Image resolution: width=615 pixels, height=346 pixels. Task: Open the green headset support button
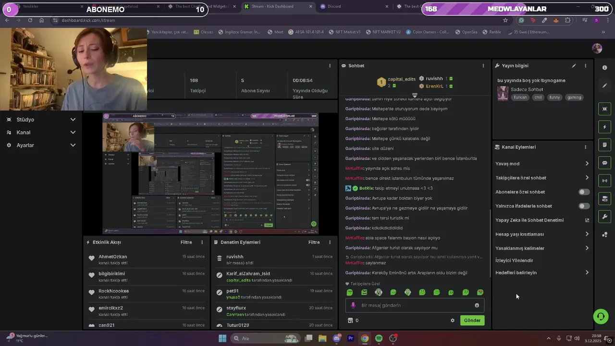[x=601, y=316]
